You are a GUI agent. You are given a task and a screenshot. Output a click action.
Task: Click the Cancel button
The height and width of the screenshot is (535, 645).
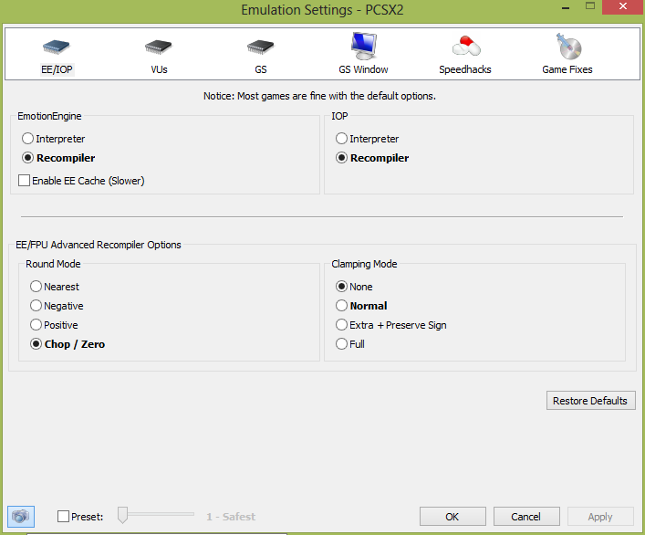(526, 517)
